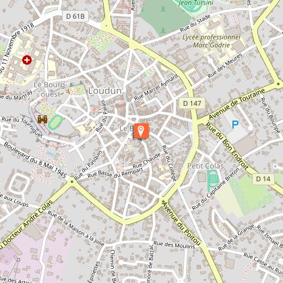Click the Loudun town name label
The width and height of the screenshot is (283, 283).
tap(105, 91)
